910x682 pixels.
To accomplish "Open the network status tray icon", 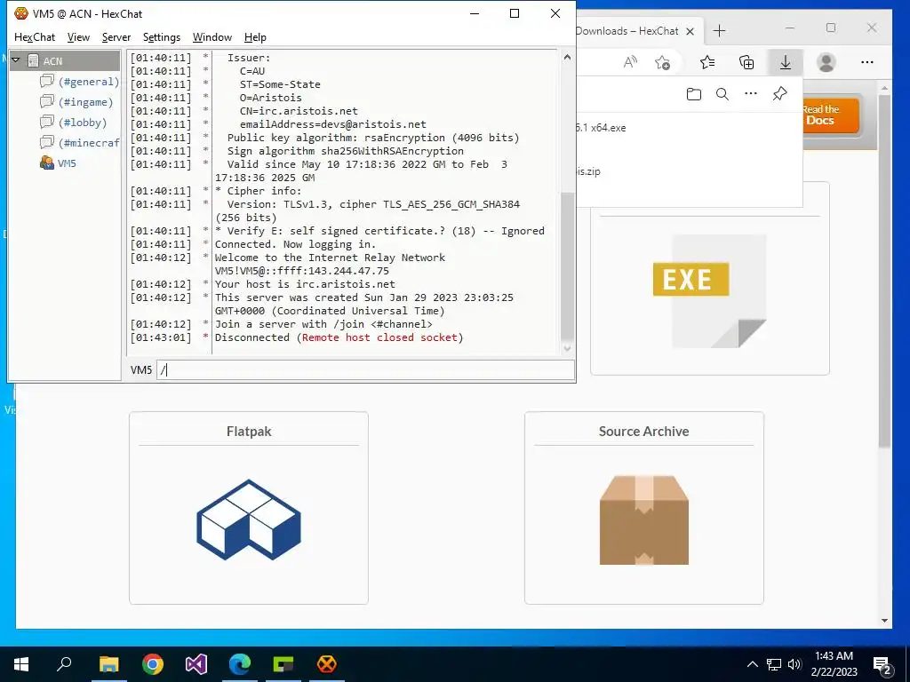I will (x=774, y=664).
